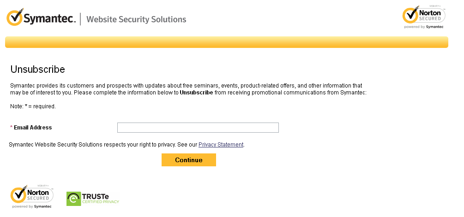
Task: Click the Website Security Solutions header text
Action: coord(136,19)
